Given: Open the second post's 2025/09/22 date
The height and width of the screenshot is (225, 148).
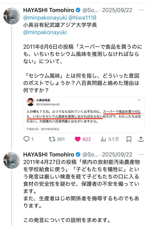Looking at the screenshot, I should pyautogui.click(x=117, y=154).
